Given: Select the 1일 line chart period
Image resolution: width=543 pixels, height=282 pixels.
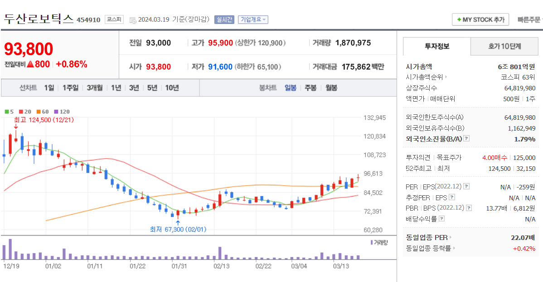Looking at the screenshot, I should click(x=49, y=88).
